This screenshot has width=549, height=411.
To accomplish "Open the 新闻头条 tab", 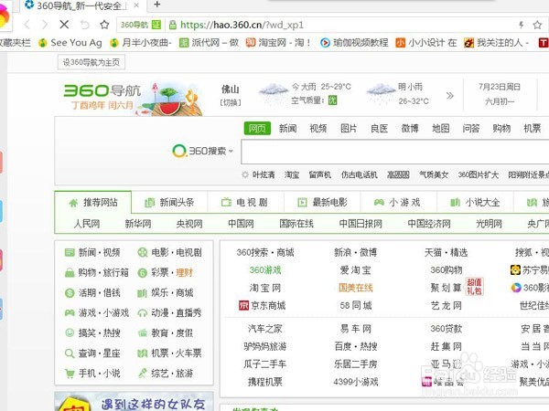I will pyautogui.click(x=169, y=203).
